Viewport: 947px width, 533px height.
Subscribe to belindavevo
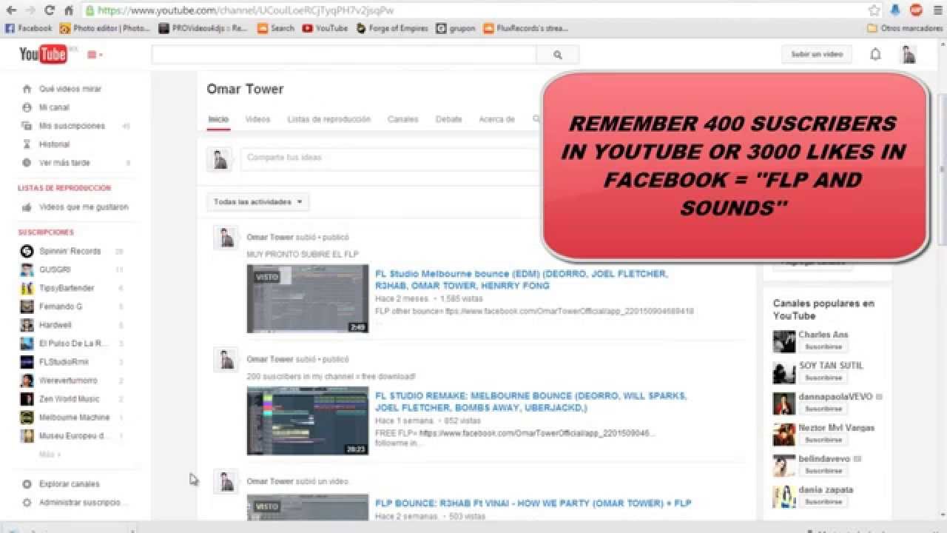pos(824,471)
